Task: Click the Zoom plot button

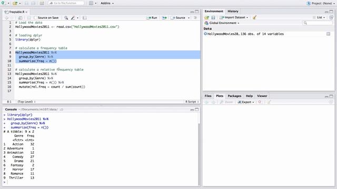Action: pyautogui.click(x=226, y=102)
